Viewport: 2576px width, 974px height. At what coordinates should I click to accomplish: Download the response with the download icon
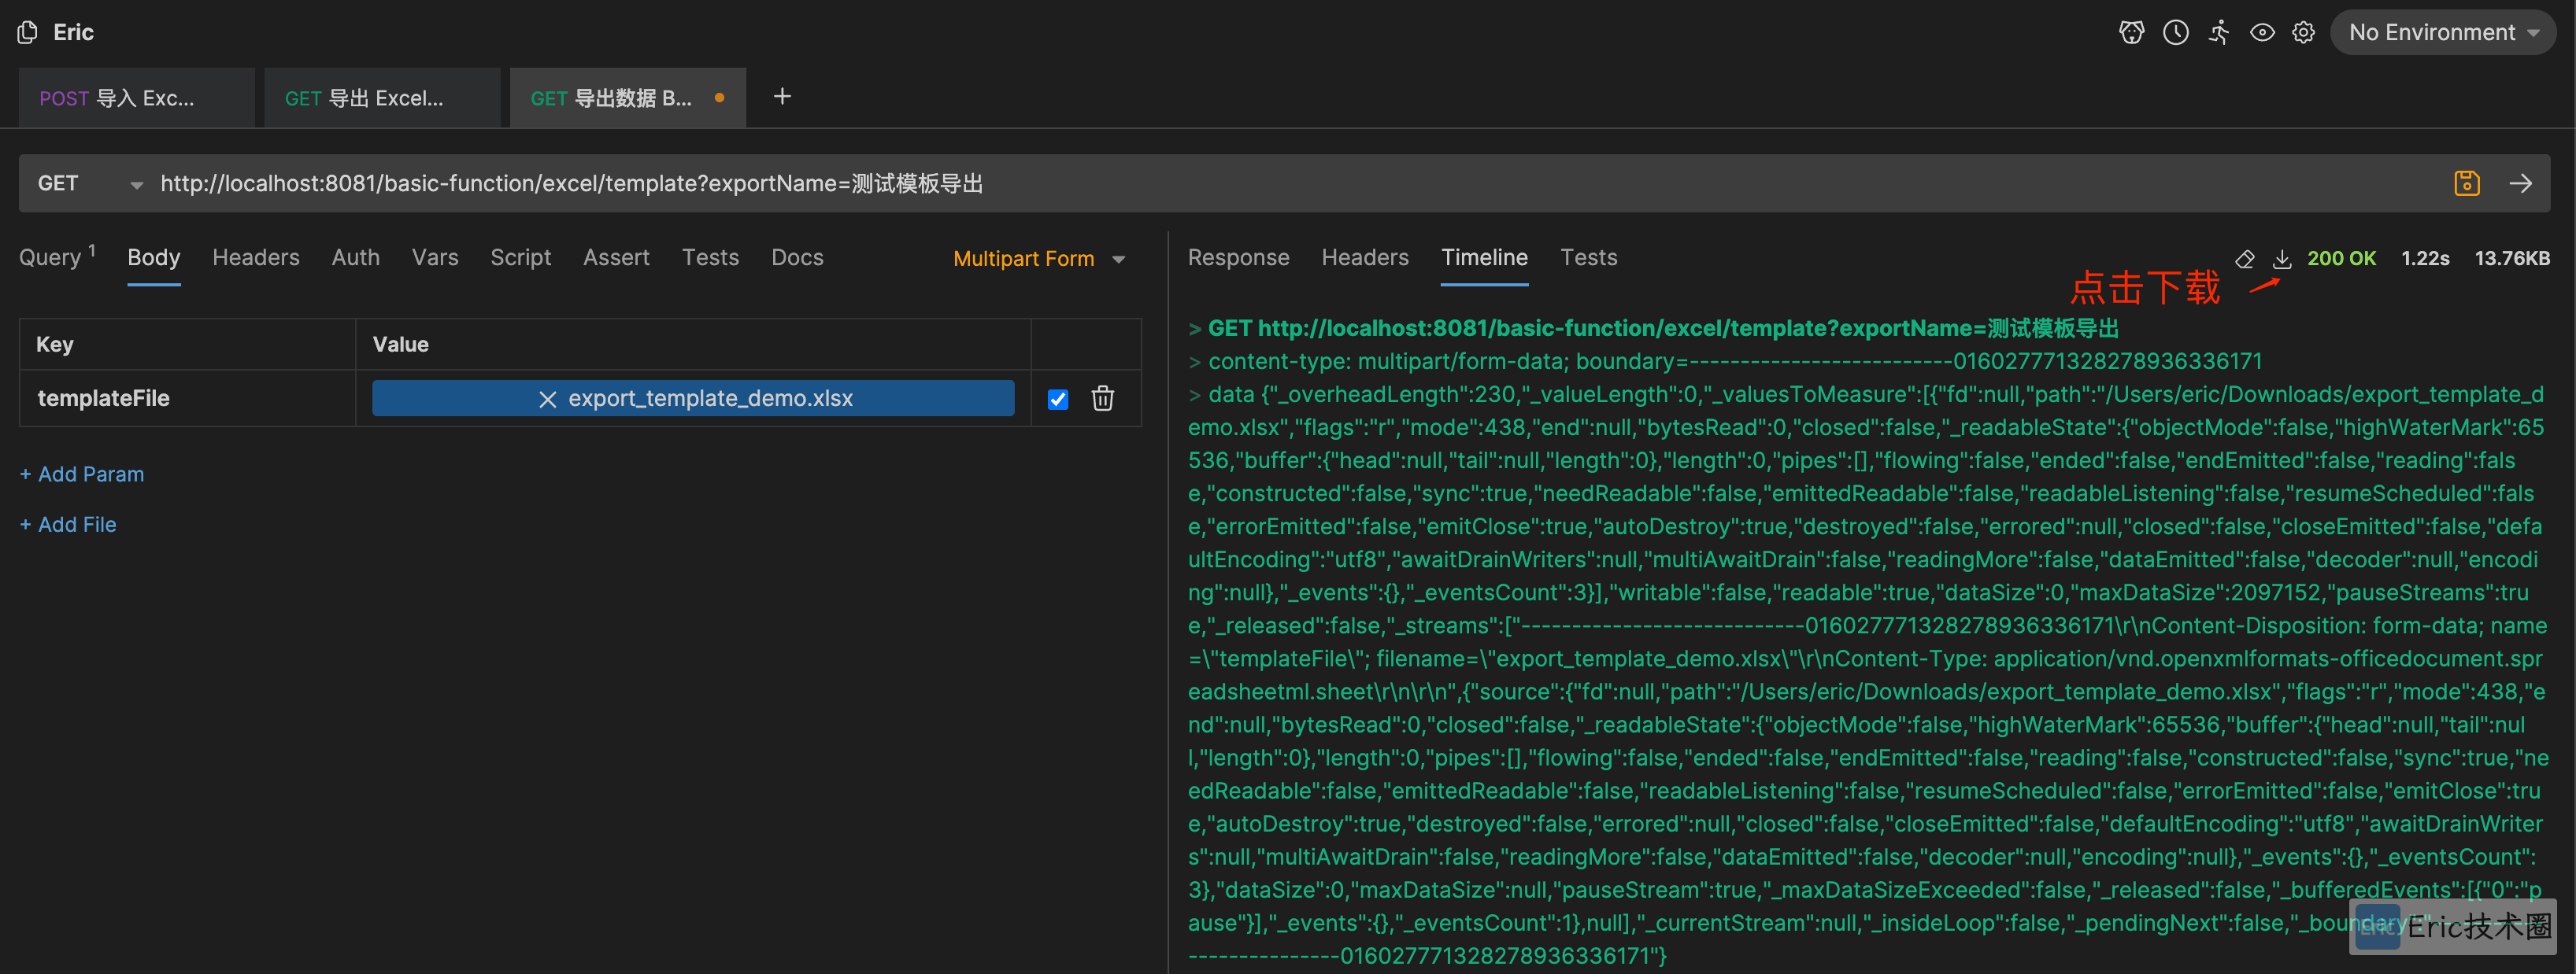point(2282,259)
